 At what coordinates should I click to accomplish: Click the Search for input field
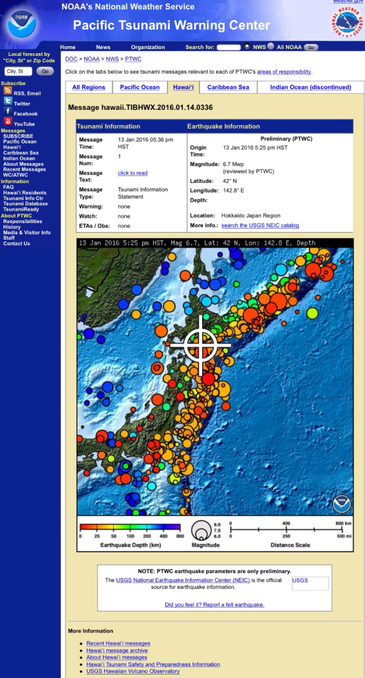(x=228, y=47)
